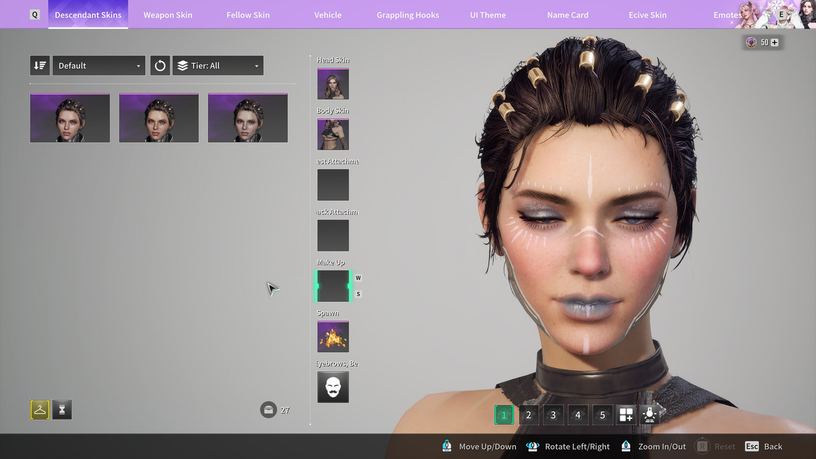Click the inventory chest icon

pos(268,409)
